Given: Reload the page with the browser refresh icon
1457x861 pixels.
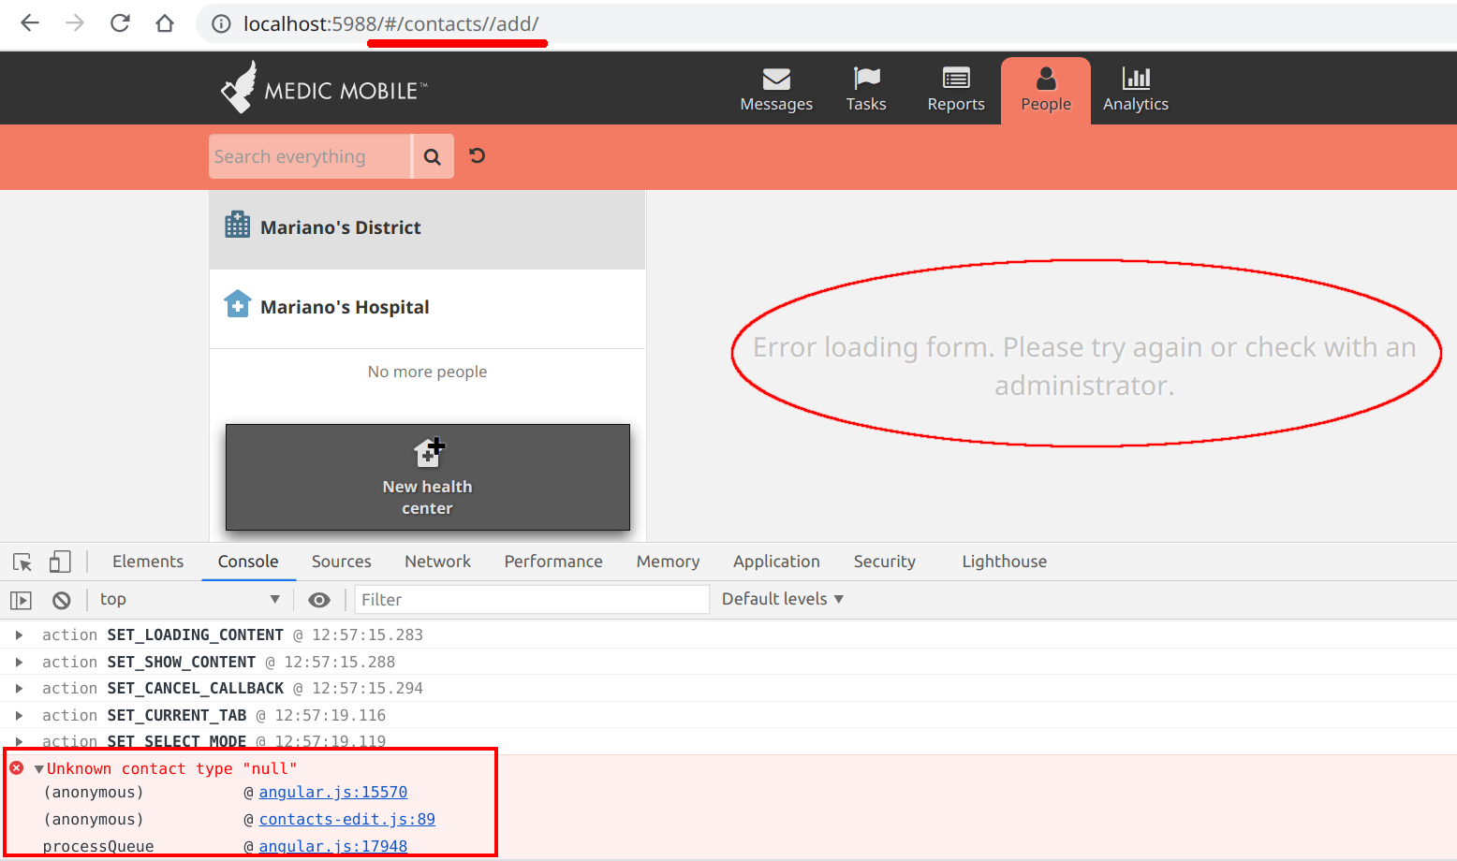Looking at the screenshot, I should pos(120,23).
